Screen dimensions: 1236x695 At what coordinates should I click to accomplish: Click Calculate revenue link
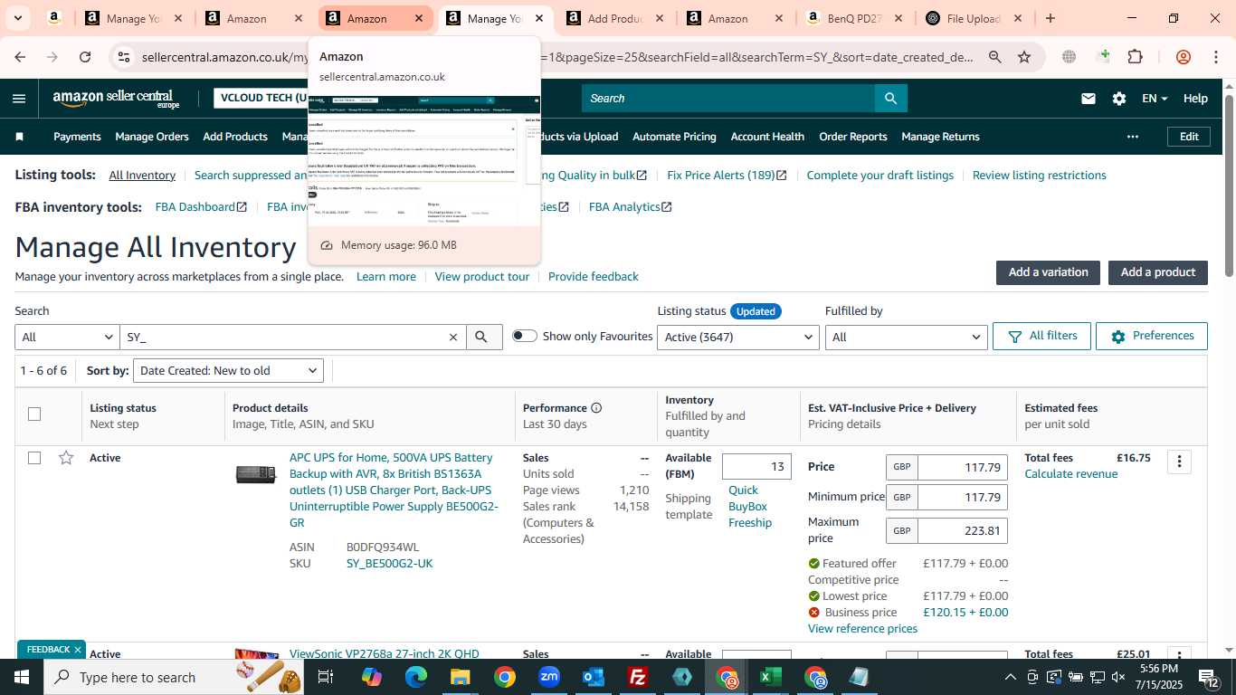tap(1070, 474)
